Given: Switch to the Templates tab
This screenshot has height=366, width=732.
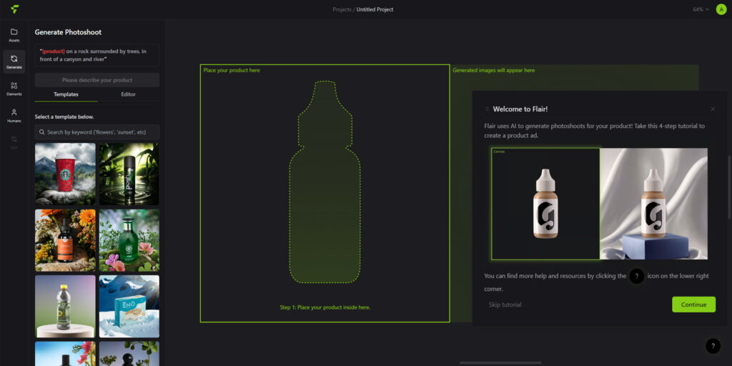Looking at the screenshot, I should (x=66, y=94).
